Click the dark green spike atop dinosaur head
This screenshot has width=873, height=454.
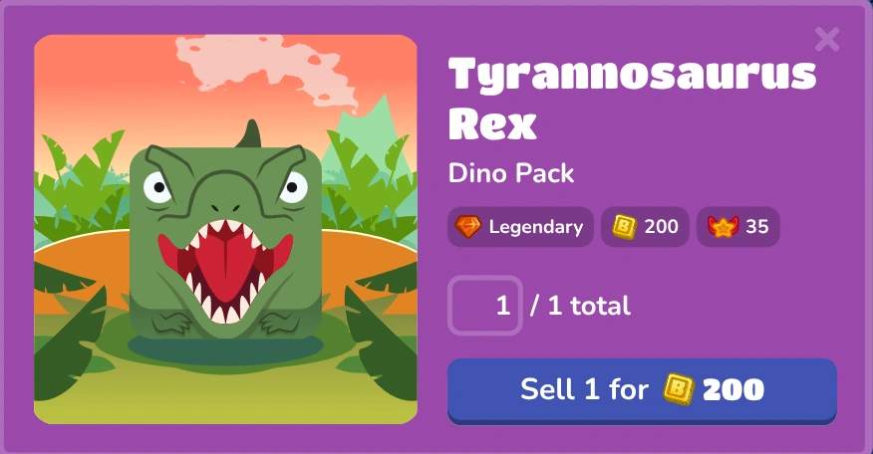click(x=250, y=133)
